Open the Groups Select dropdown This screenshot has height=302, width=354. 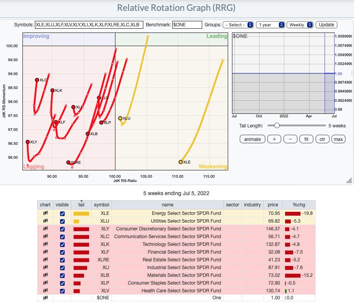[x=238, y=25]
